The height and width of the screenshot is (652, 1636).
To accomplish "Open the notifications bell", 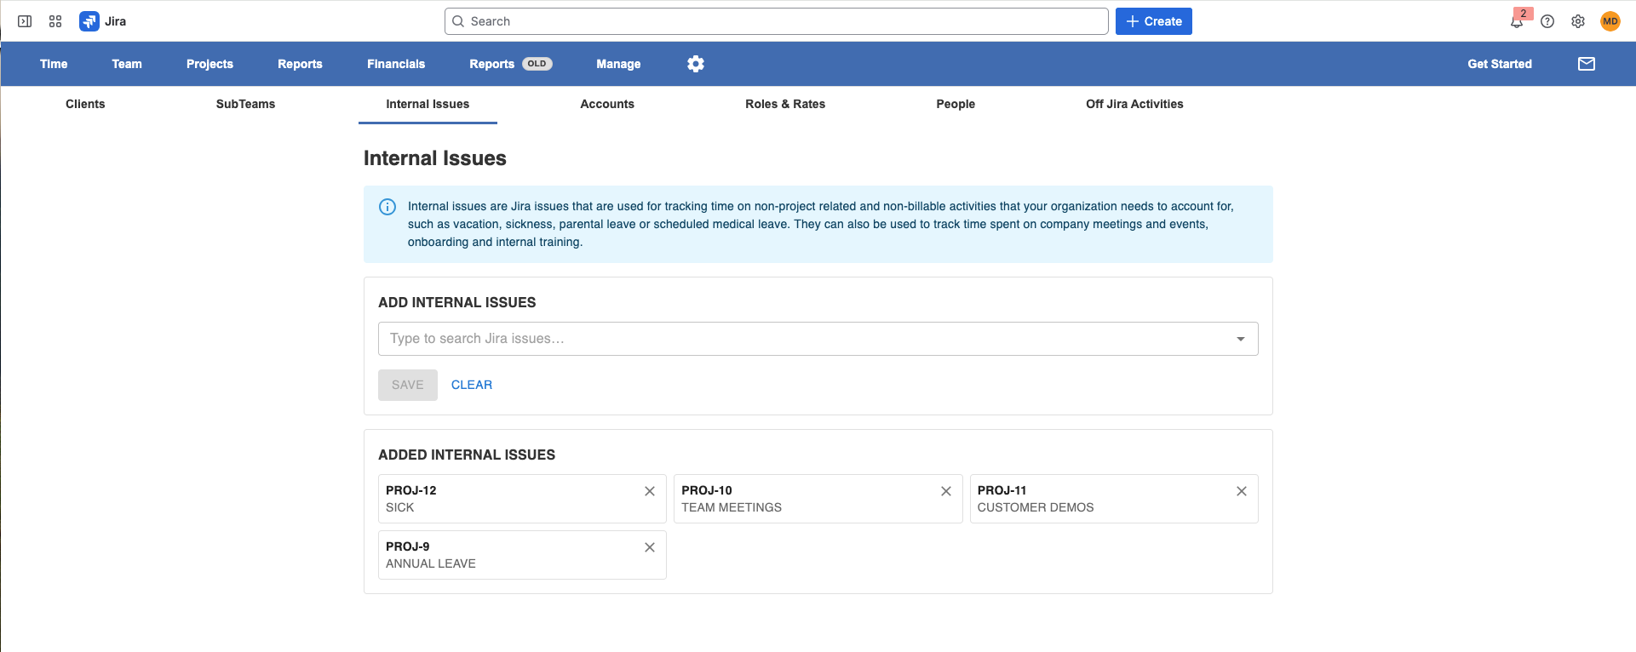I will 1517,21.
